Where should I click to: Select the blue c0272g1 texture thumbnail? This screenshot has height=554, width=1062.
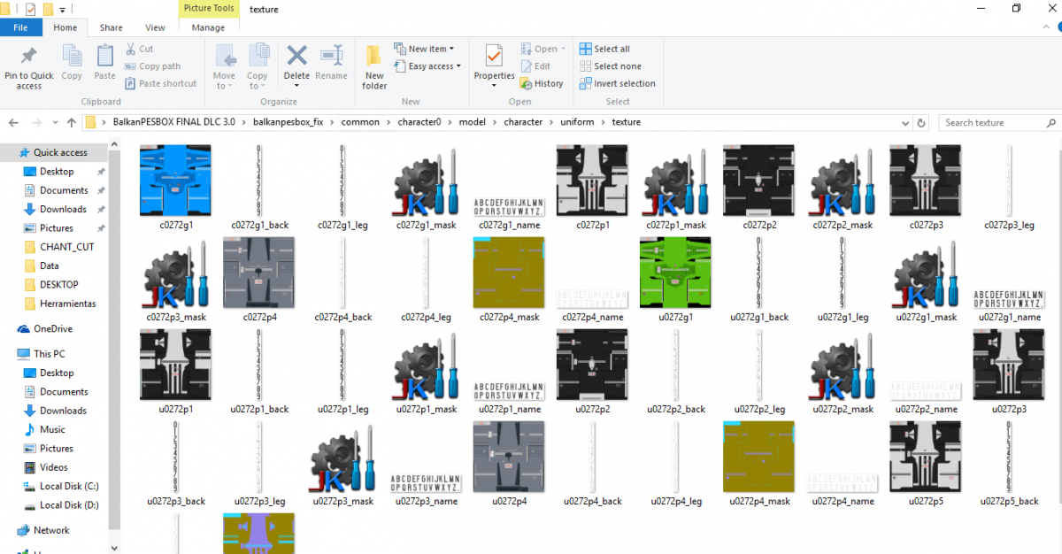pyautogui.click(x=175, y=181)
